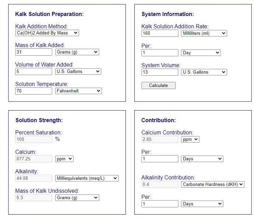Expand the Fahrenheit temperature unit dropdown
The image size is (254, 219).
[78, 91]
